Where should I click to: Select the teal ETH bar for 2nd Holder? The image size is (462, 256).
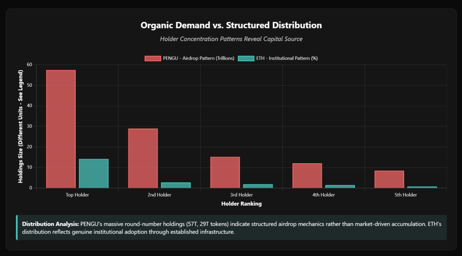pos(176,185)
